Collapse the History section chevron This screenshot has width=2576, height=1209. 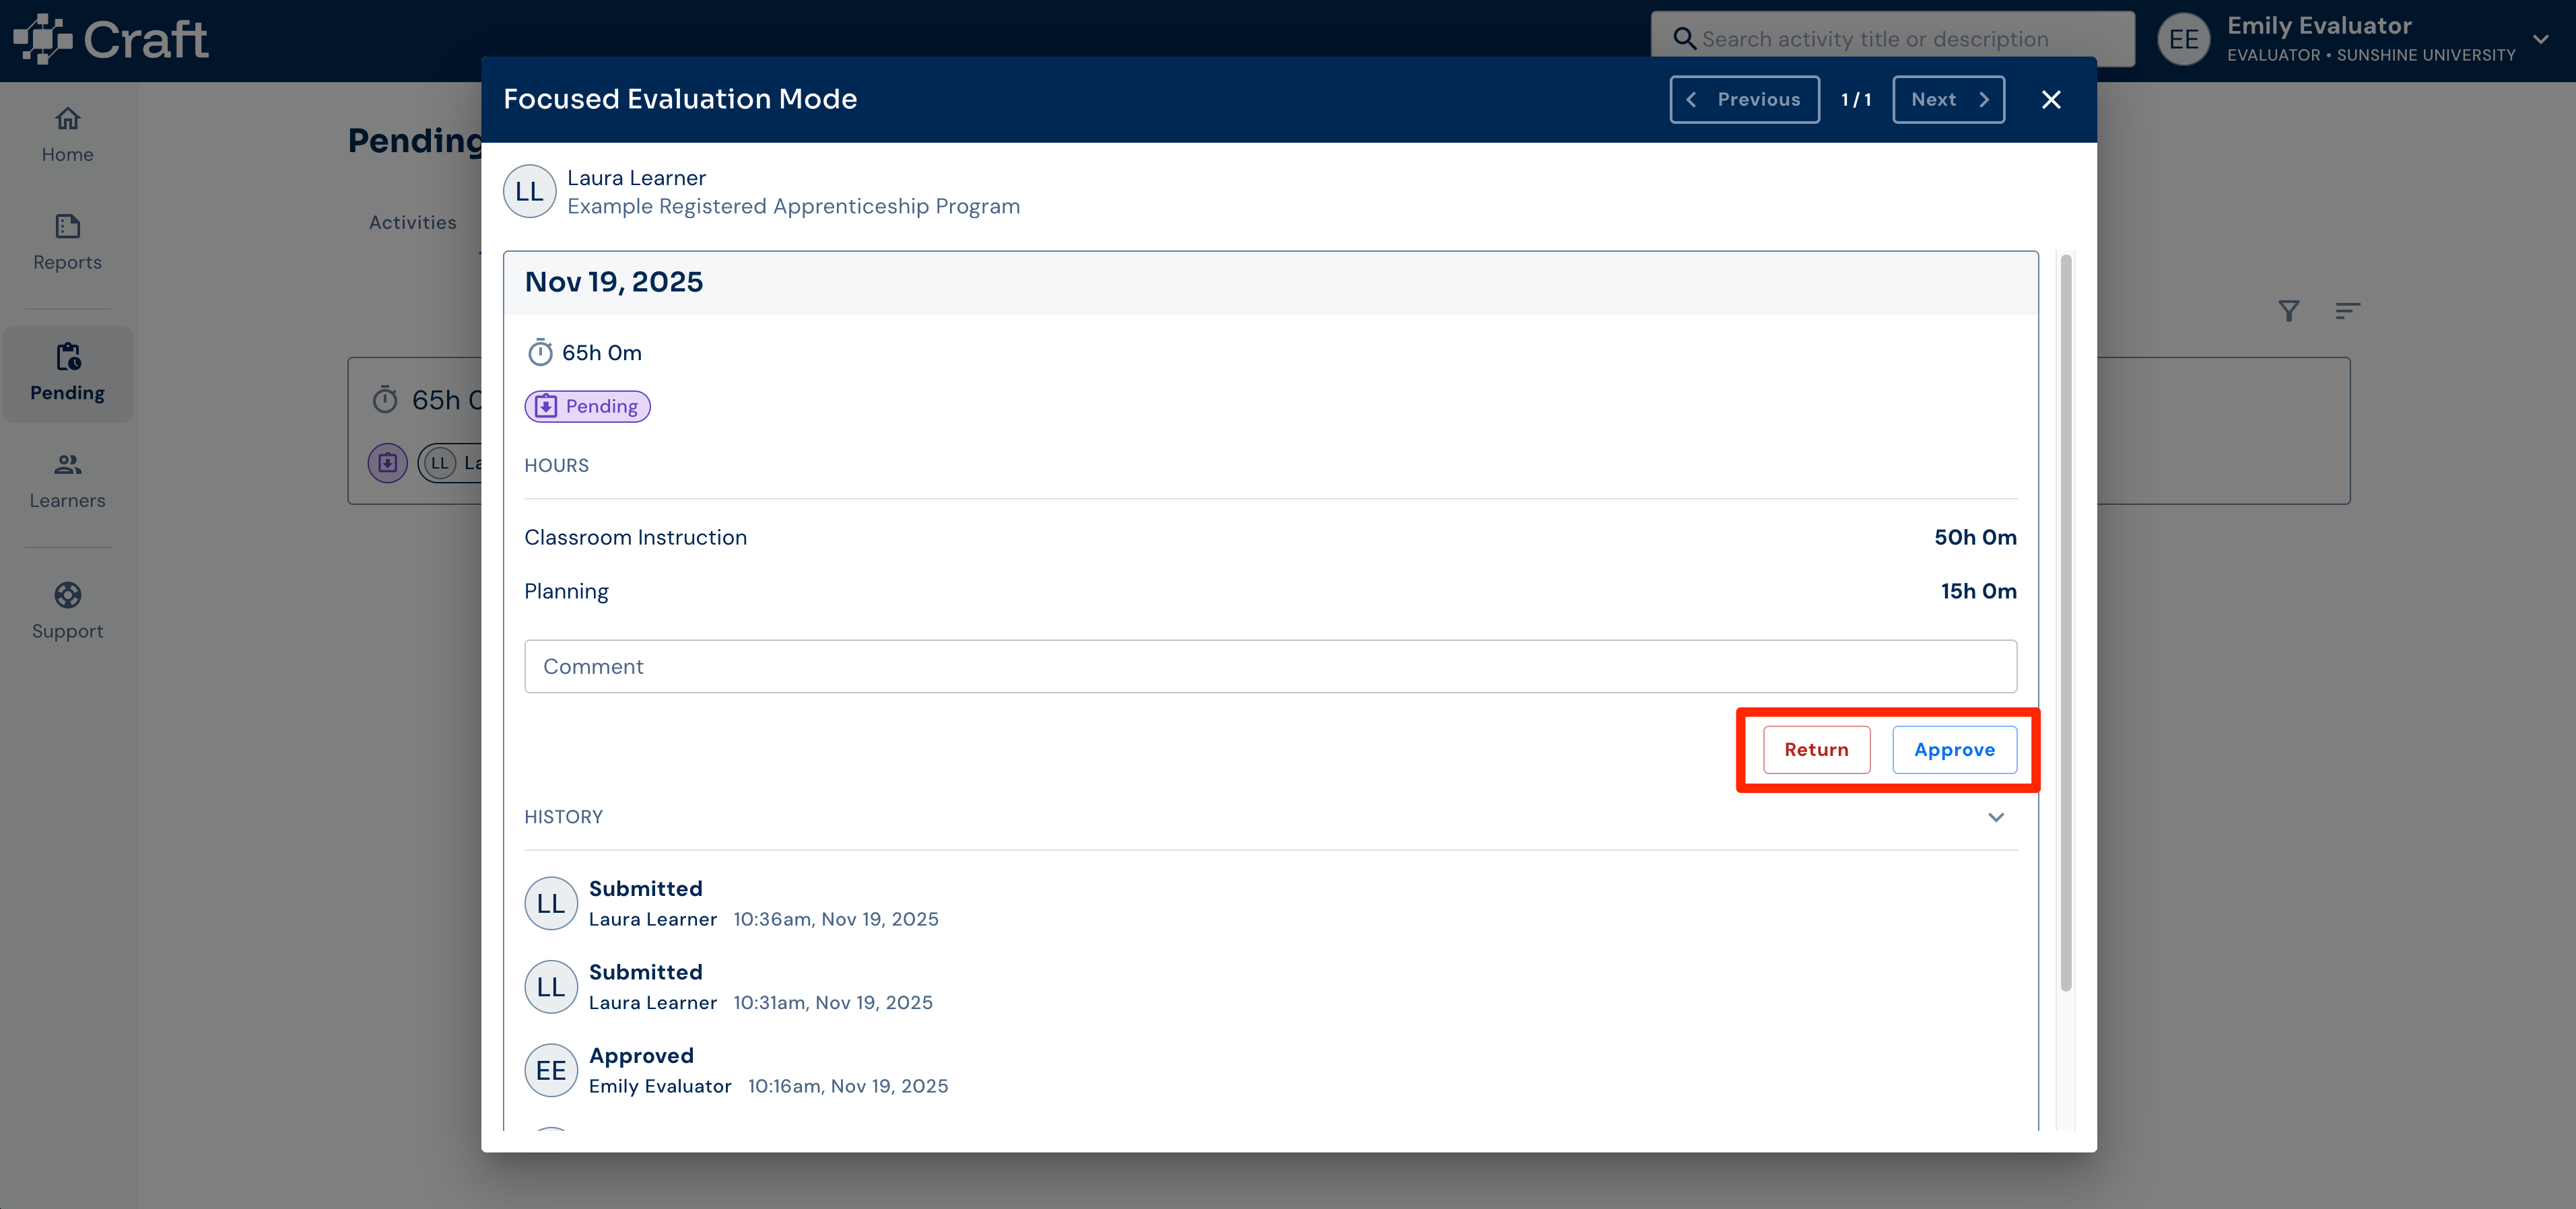[1995, 817]
